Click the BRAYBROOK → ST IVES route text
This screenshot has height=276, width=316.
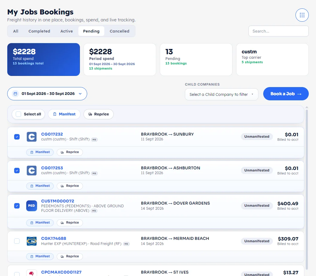pyautogui.click(x=165, y=272)
